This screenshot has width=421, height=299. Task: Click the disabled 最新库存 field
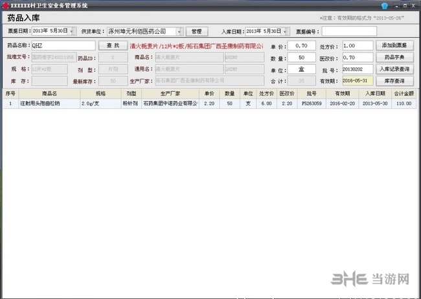[x=113, y=81]
